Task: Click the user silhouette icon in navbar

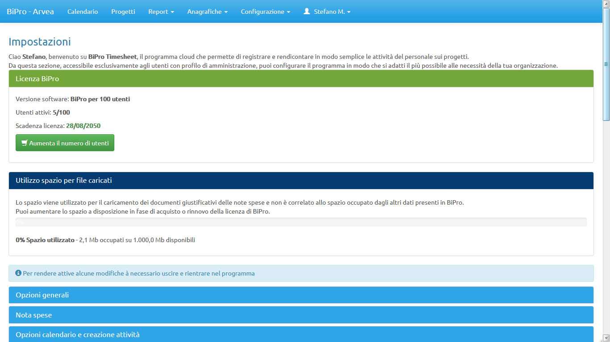Action: 307,12
